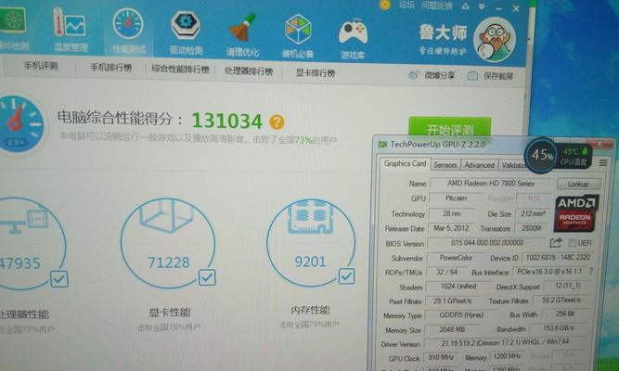This screenshot has height=371, width=619.
Task: Click the skin icon beside 问题反馈
Action: point(466,6)
